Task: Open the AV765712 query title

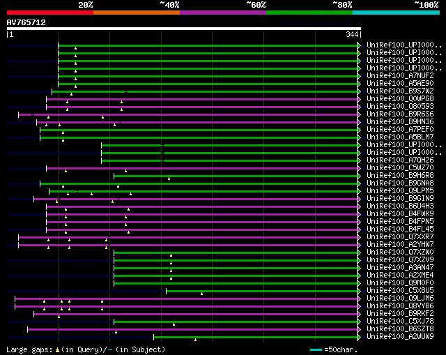Action: 26,22
